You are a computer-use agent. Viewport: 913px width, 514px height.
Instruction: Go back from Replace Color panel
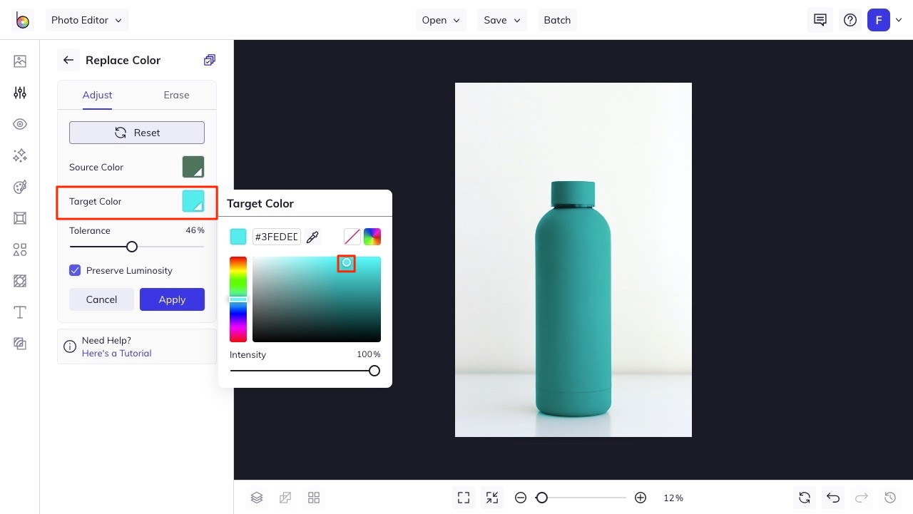(68, 60)
